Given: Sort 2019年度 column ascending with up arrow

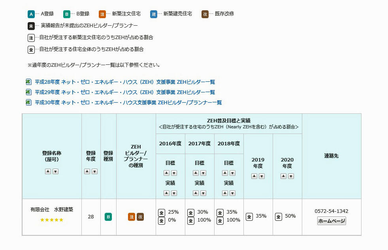Looking at the screenshot, I should tap(254, 176).
